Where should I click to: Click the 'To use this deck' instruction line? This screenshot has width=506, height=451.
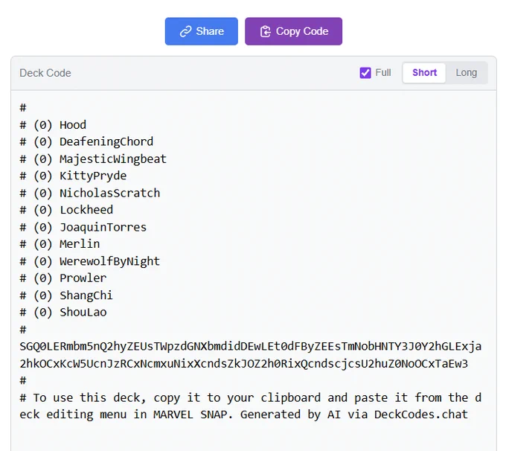pos(251,397)
